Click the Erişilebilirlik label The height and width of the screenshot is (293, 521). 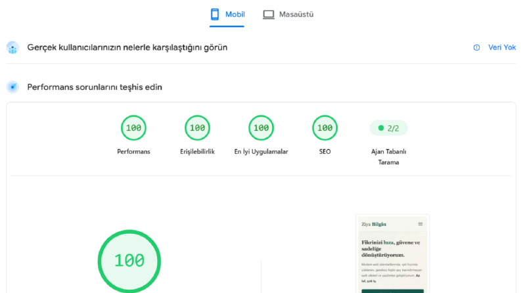click(197, 152)
